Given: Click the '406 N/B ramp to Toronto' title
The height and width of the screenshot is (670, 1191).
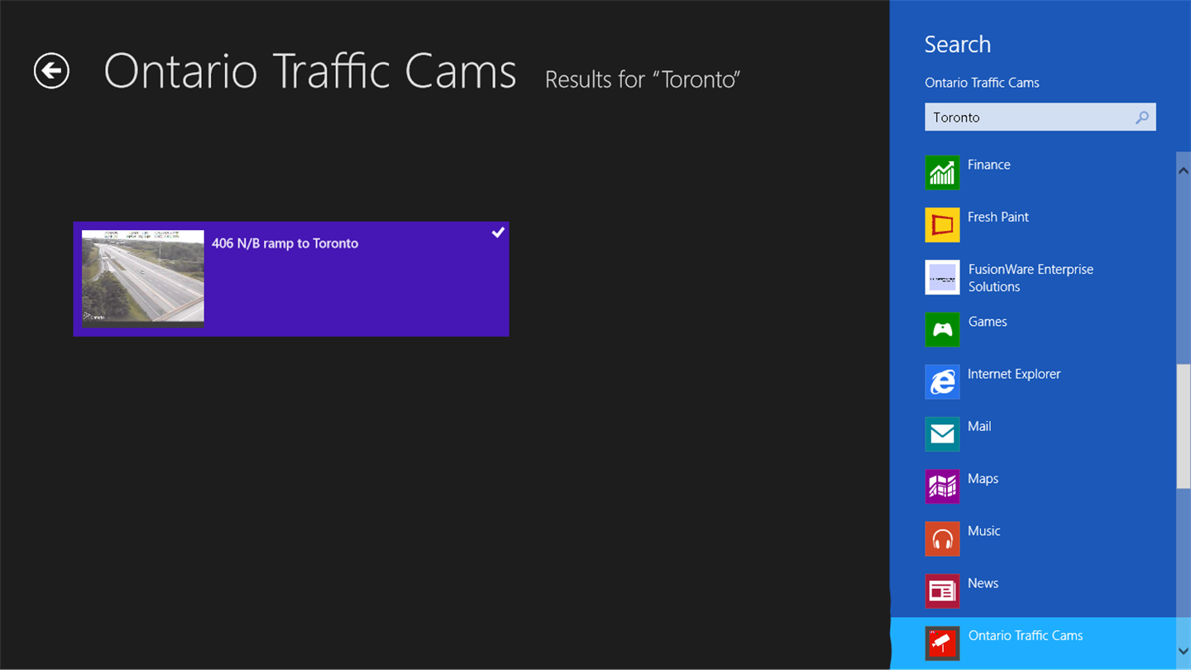Looking at the screenshot, I should click(285, 243).
